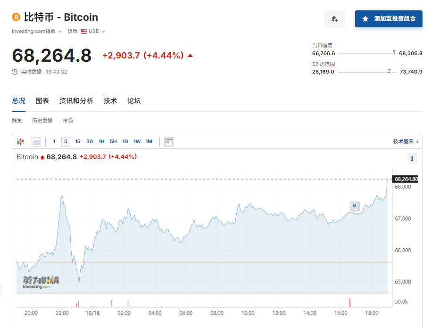The image size is (431, 328).
Task: Switch timeframe to 1W
Action: pyautogui.click(x=137, y=141)
